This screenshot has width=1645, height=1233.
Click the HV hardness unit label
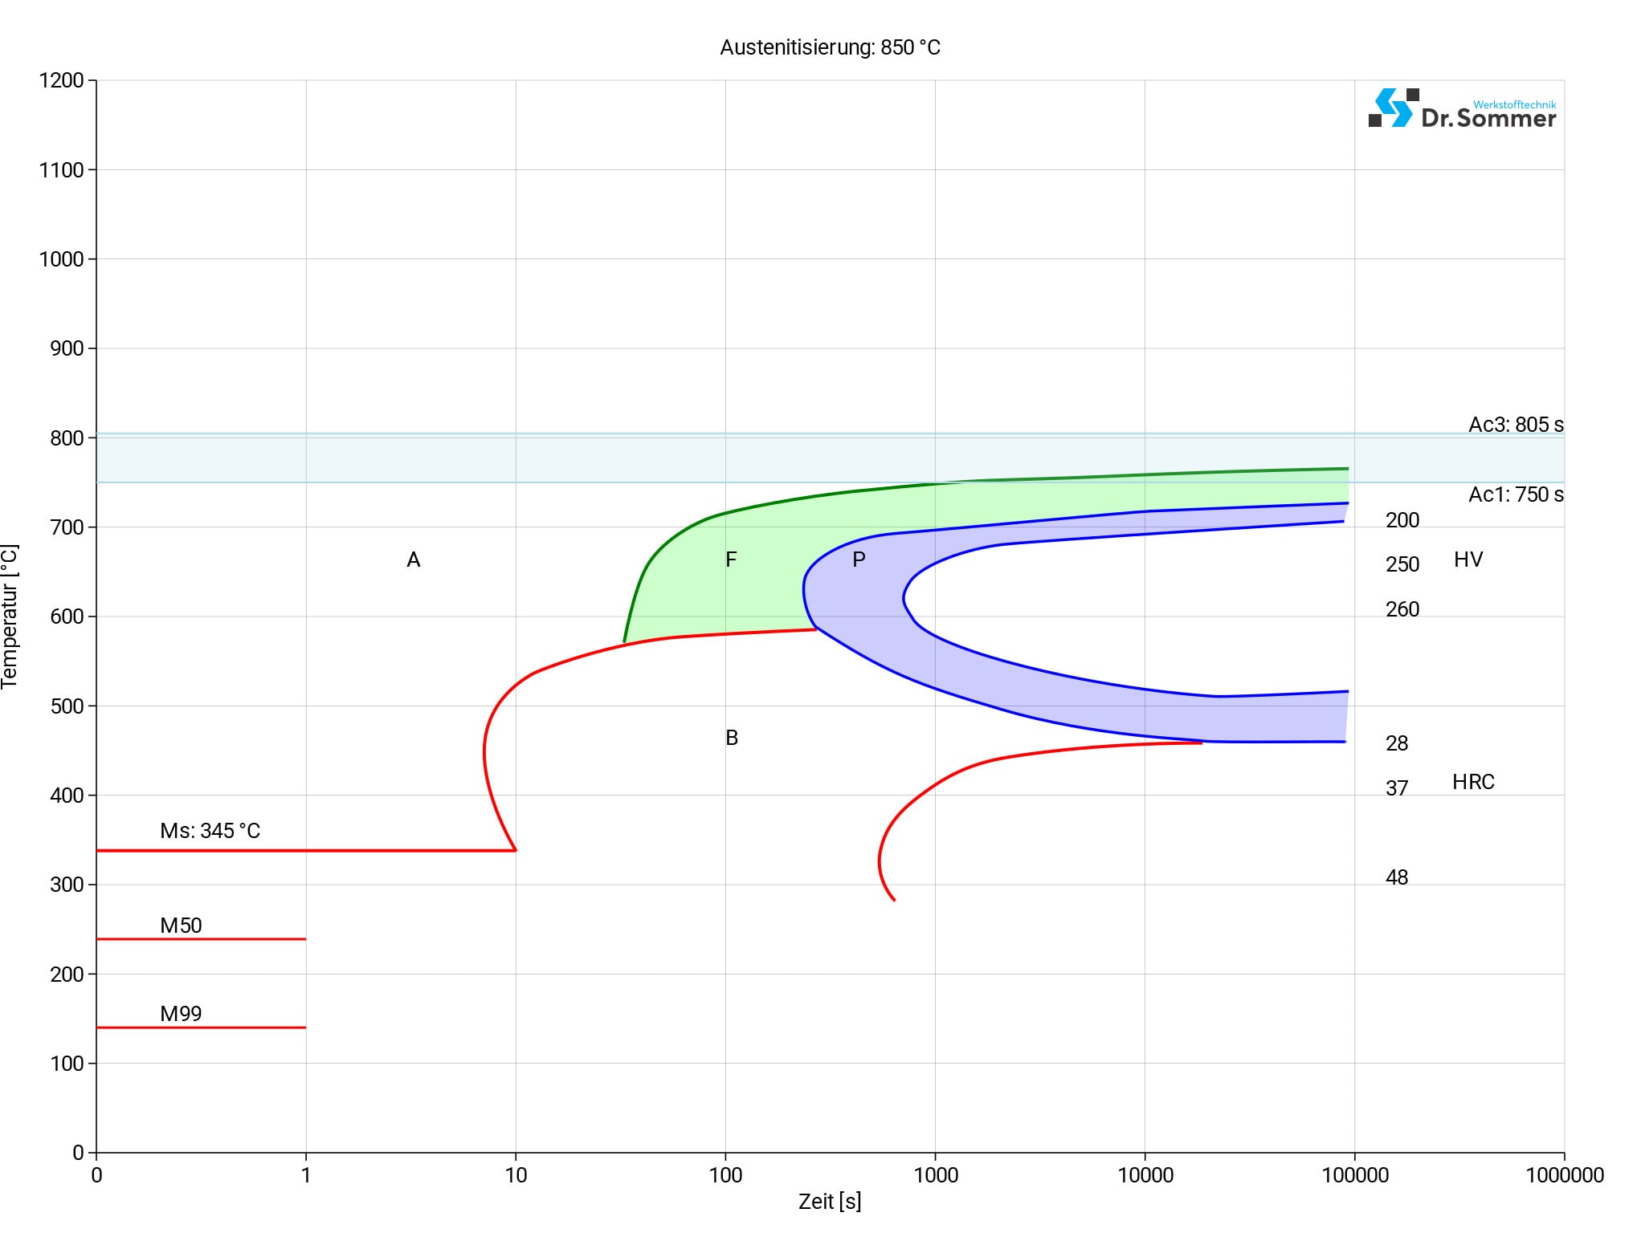point(1467,560)
